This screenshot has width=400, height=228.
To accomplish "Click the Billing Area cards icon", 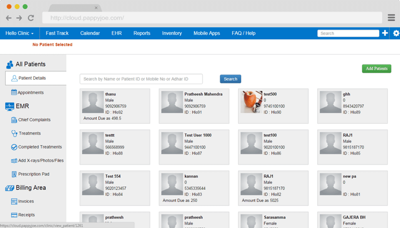I will (x=10, y=188).
